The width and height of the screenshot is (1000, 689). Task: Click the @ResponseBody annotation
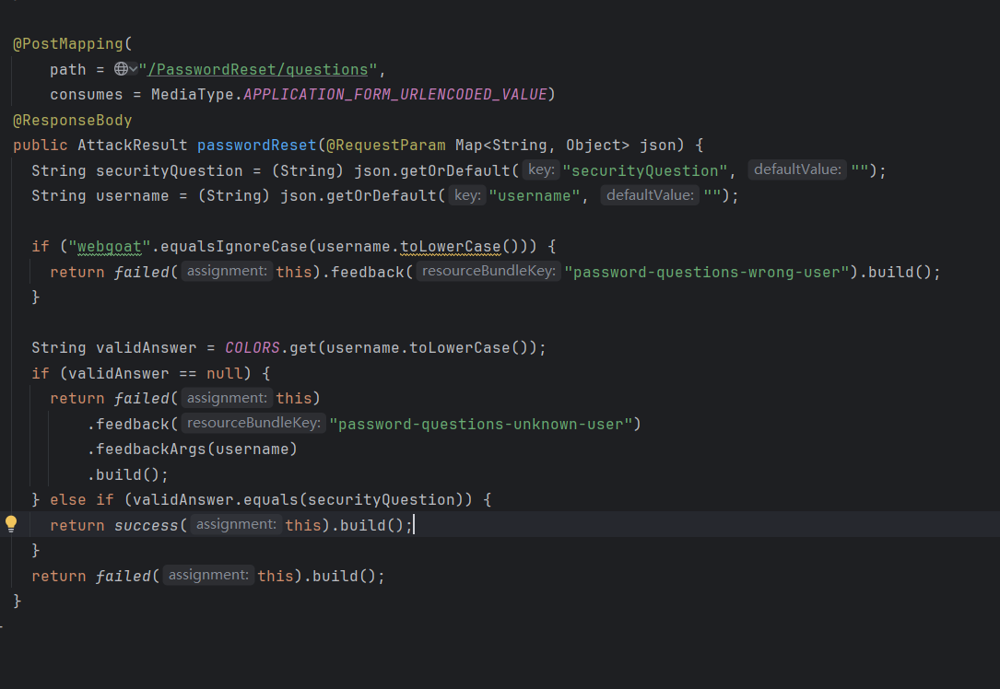coord(73,121)
